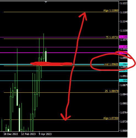Click the 1.1185 price scale value
Image resolution: width=136 pixels, height=138 pixels.
(x=124, y=12)
